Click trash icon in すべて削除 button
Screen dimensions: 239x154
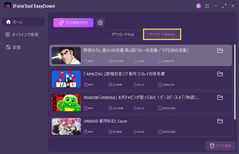point(212,146)
